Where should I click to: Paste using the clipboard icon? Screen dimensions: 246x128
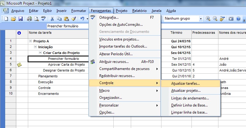pos(66,19)
